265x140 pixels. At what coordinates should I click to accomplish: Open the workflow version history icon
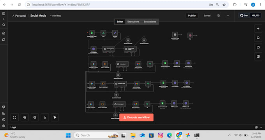tap(219, 16)
